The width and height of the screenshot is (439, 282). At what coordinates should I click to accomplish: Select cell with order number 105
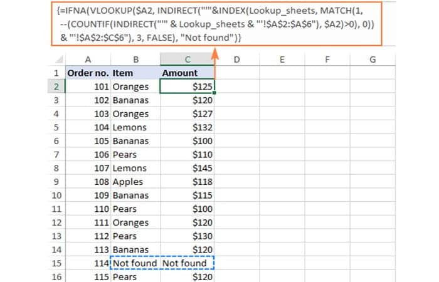click(x=88, y=141)
